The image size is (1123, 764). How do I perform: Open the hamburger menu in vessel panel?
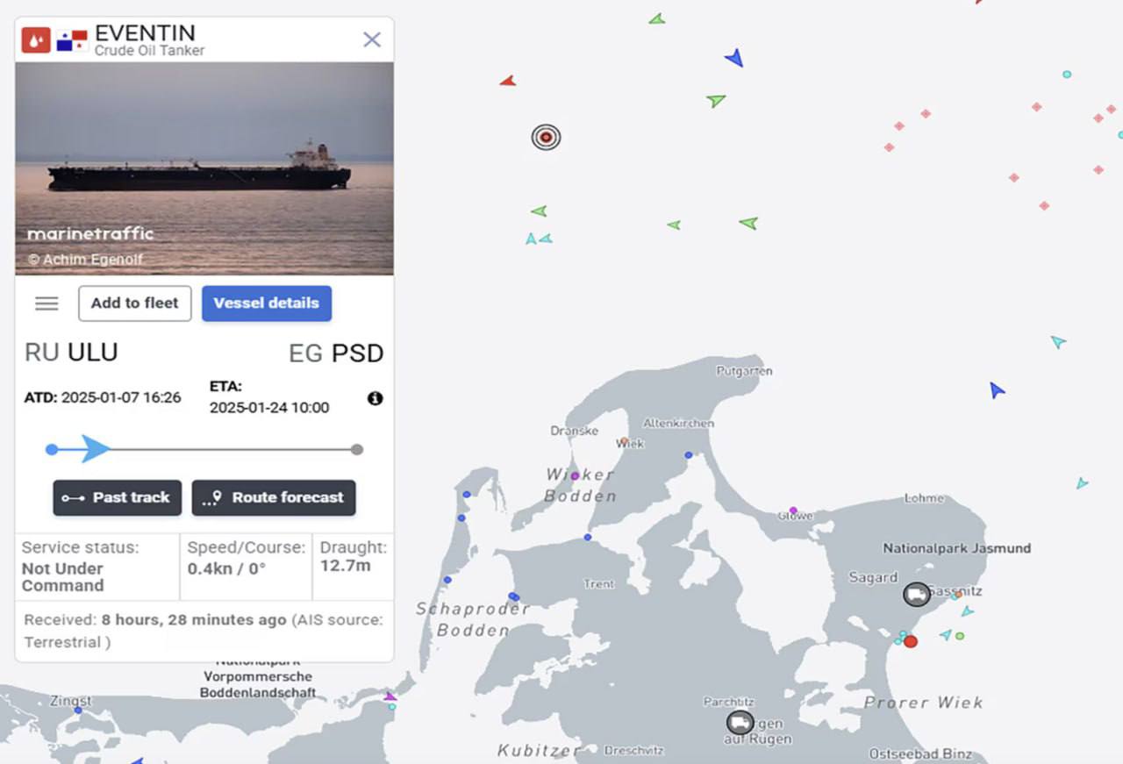point(46,303)
